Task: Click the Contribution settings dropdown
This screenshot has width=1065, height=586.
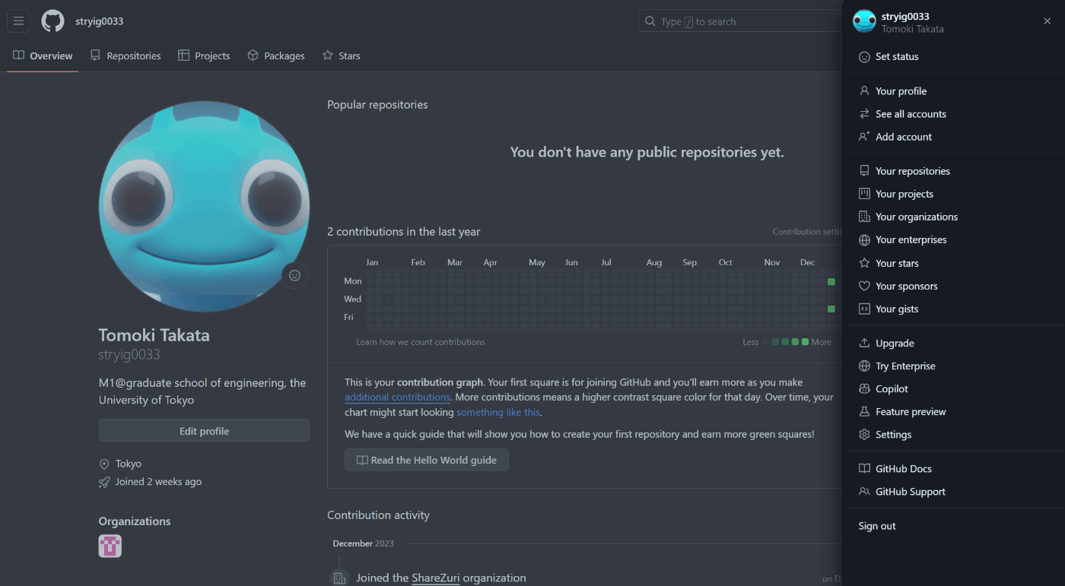Action: click(x=808, y=232)
